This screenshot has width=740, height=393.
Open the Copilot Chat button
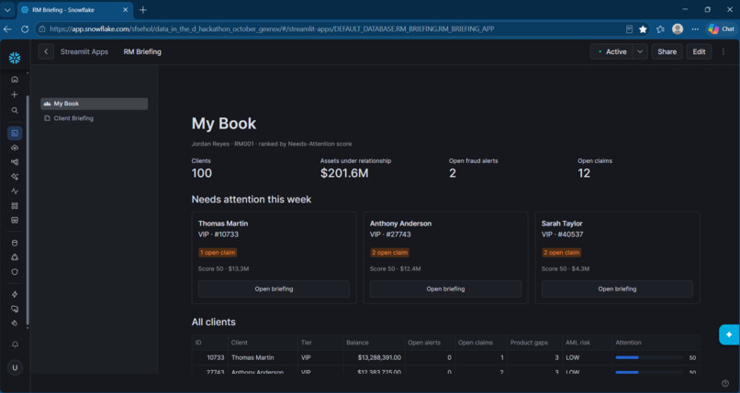point(721,29)
